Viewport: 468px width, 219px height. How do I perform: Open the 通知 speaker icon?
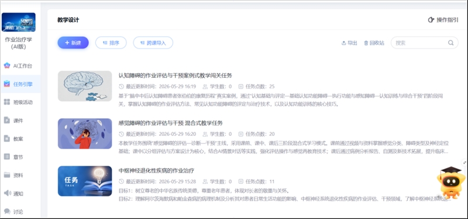click(7, 193)
